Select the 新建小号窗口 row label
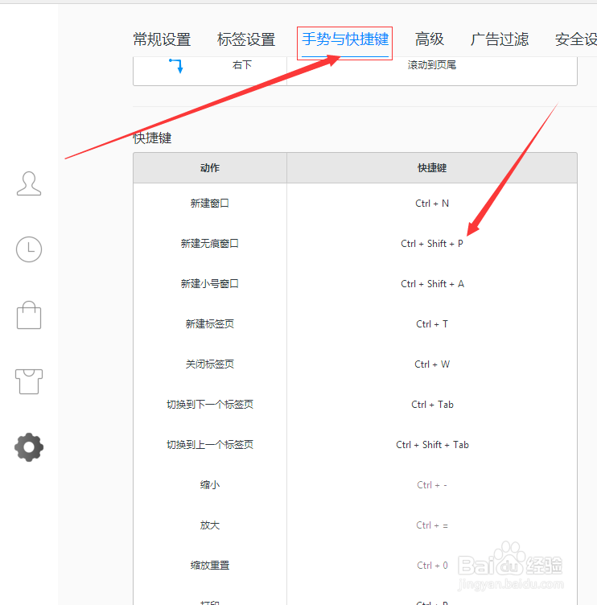Image resolution: width=597 pixels, height=605 pixels. pyautogui.click(x=210, y=283)
